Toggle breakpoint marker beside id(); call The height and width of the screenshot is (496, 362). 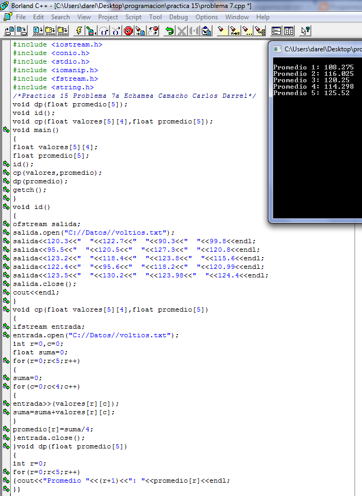pyautogui.click(x=6, y=164)
